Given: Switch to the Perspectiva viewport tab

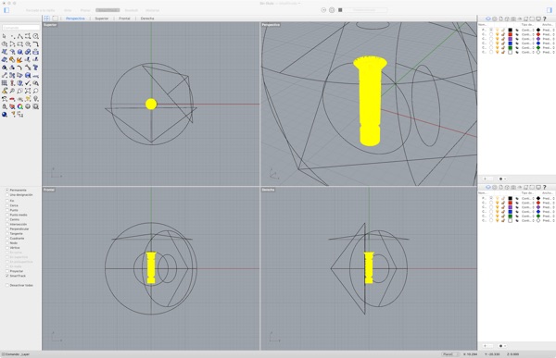Looking at the screenshot, I should (75, 19).
